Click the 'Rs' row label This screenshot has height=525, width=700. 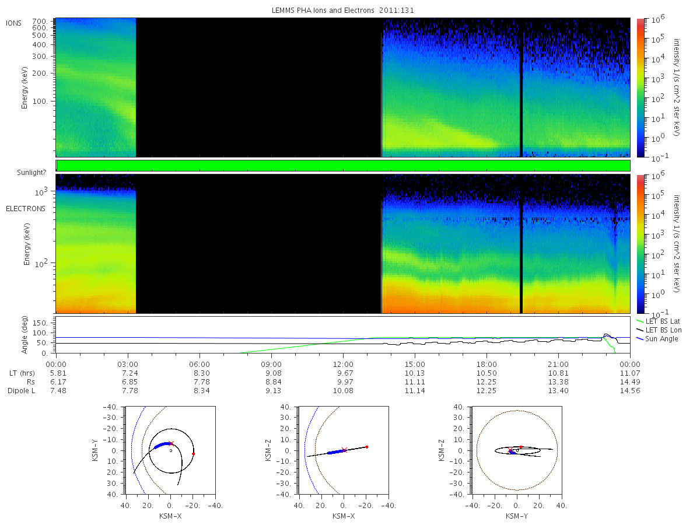(x=30, y=381)
